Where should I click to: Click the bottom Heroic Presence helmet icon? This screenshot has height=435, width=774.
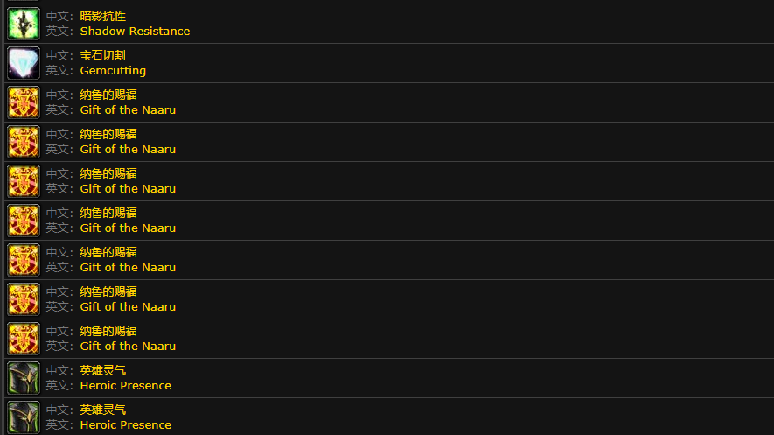[x=24, y=417]
